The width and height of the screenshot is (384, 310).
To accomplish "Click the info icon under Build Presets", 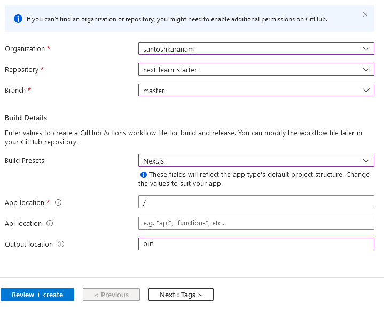I will pyautogui.click(x=143, y=175).
